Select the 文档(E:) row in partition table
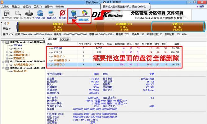 click(114, 64)
